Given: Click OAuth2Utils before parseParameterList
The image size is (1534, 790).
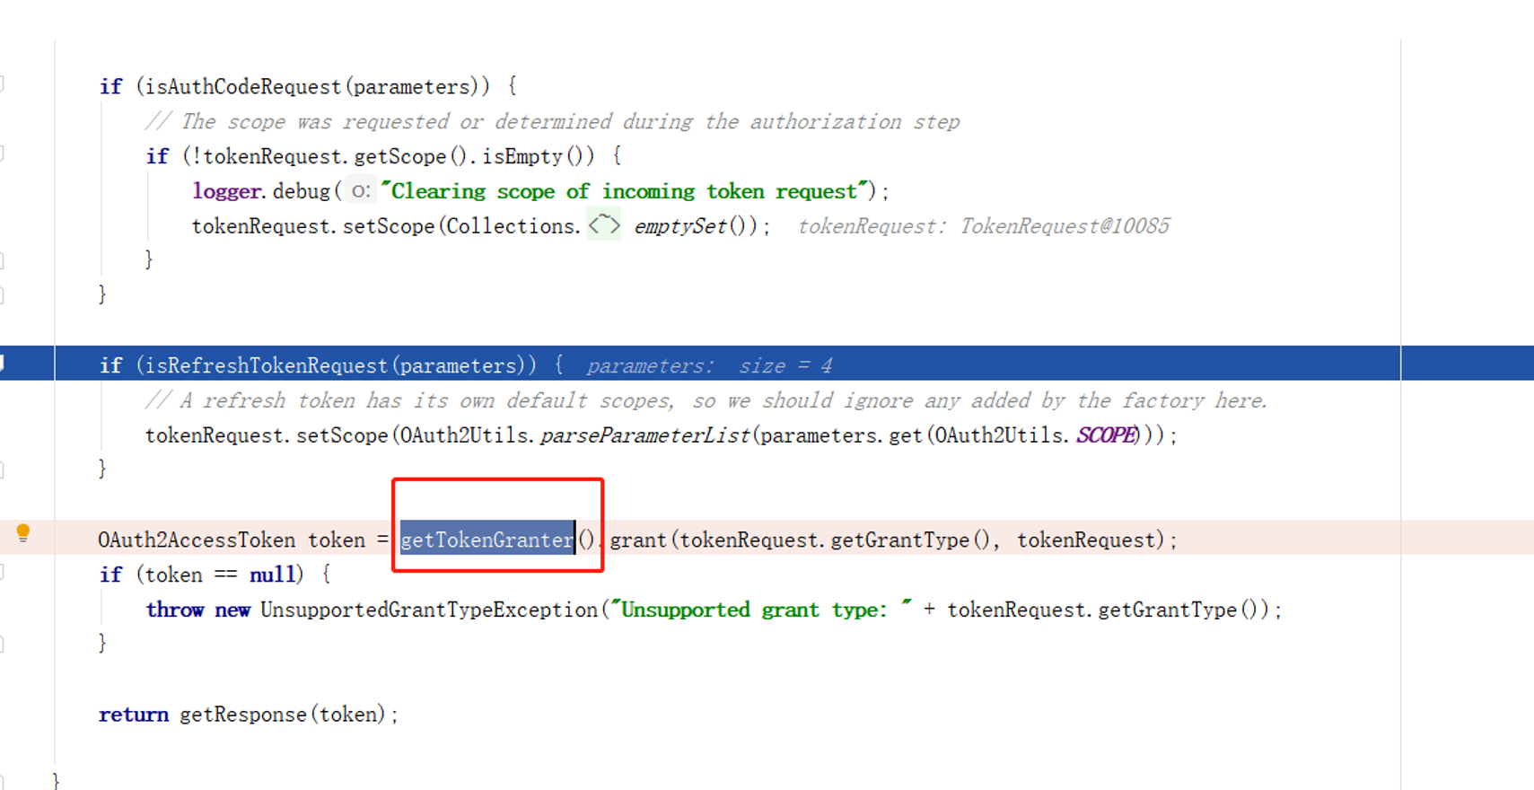Looking at the screenshot, I should click(465, 435).
